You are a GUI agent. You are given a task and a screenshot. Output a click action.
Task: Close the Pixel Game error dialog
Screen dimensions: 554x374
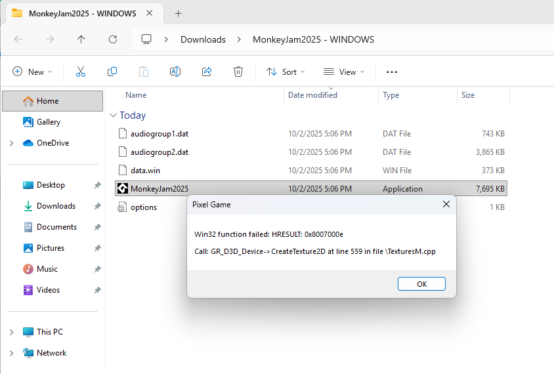click(x=446, y=204)
